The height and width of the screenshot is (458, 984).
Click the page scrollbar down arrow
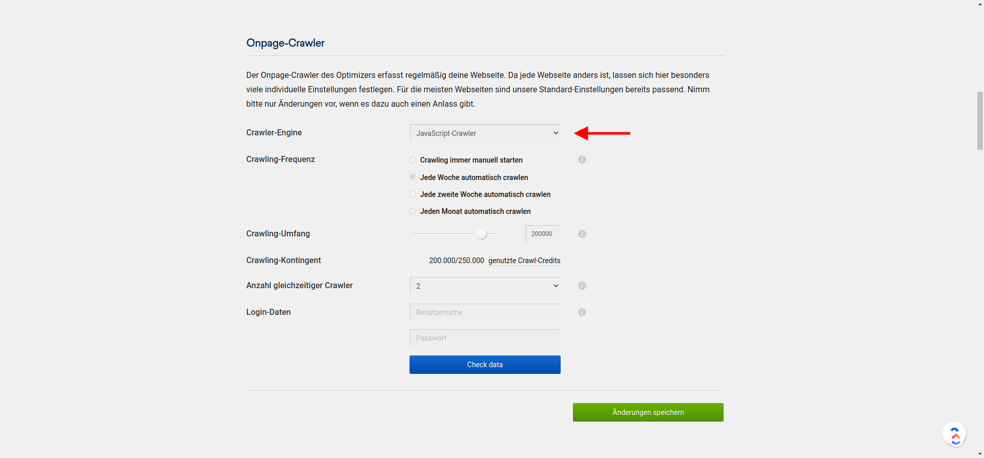click(x=979, y=454)
